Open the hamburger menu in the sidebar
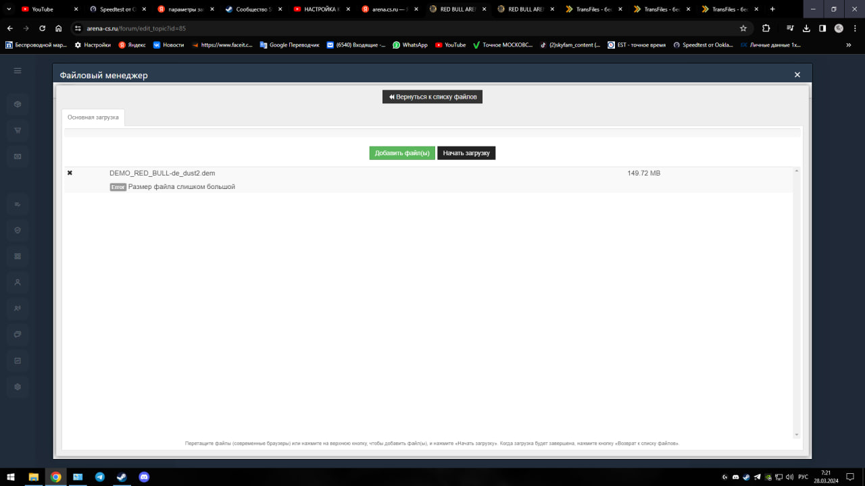The height and width of the screenshot is (486, 865). click(x=18, y=71)
